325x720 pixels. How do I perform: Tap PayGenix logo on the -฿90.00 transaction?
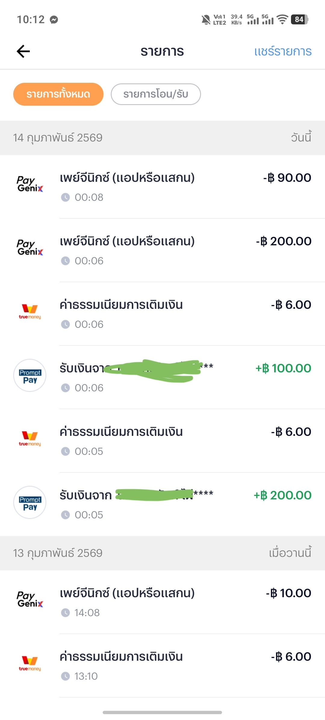point(30,184)
